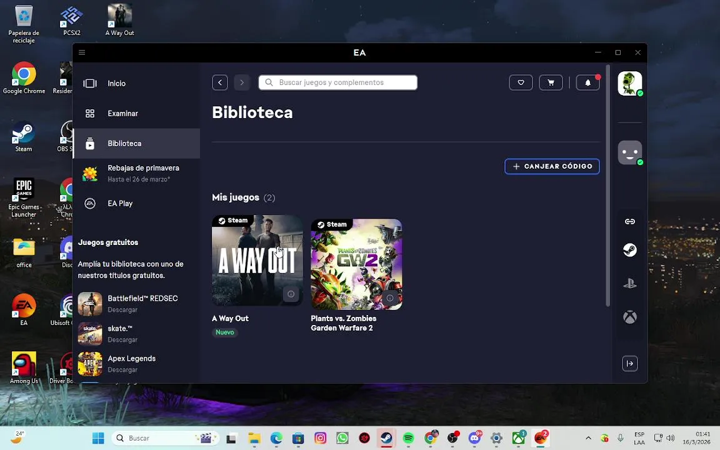
Task: Open Discord from the taskbar
Action: [x=474, y=438]
